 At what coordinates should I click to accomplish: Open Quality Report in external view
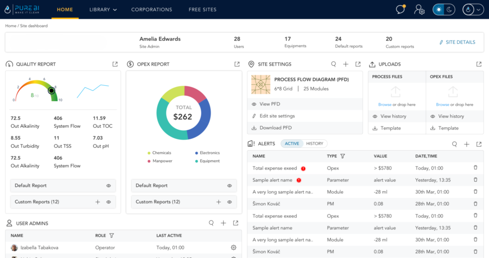[x=115, y=64]
